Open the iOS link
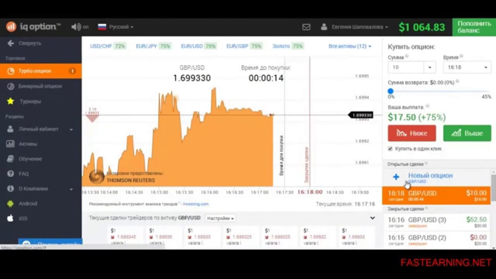 [x=23, y=219]
